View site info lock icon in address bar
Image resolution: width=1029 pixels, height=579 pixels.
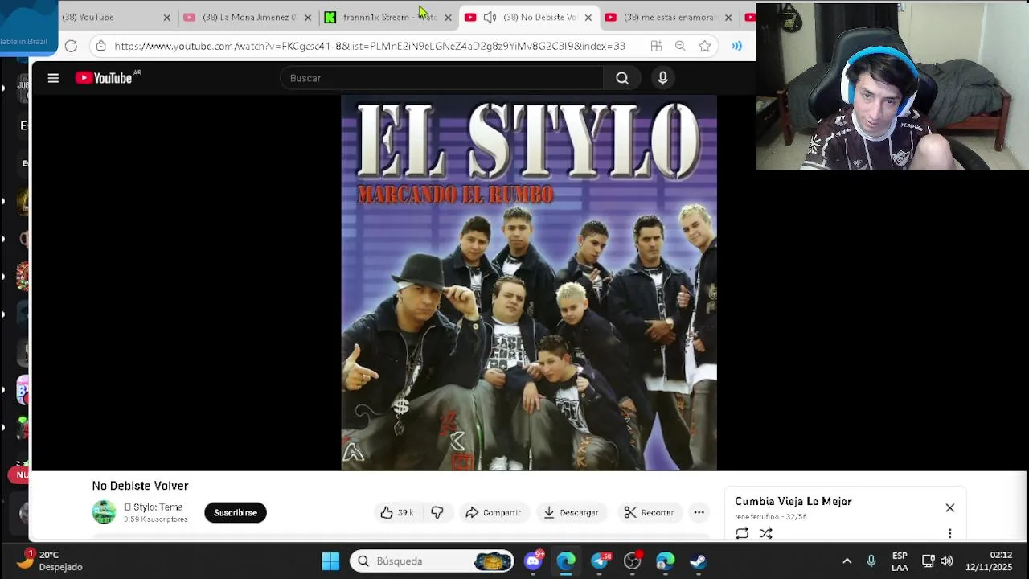(x=100, y=46)
